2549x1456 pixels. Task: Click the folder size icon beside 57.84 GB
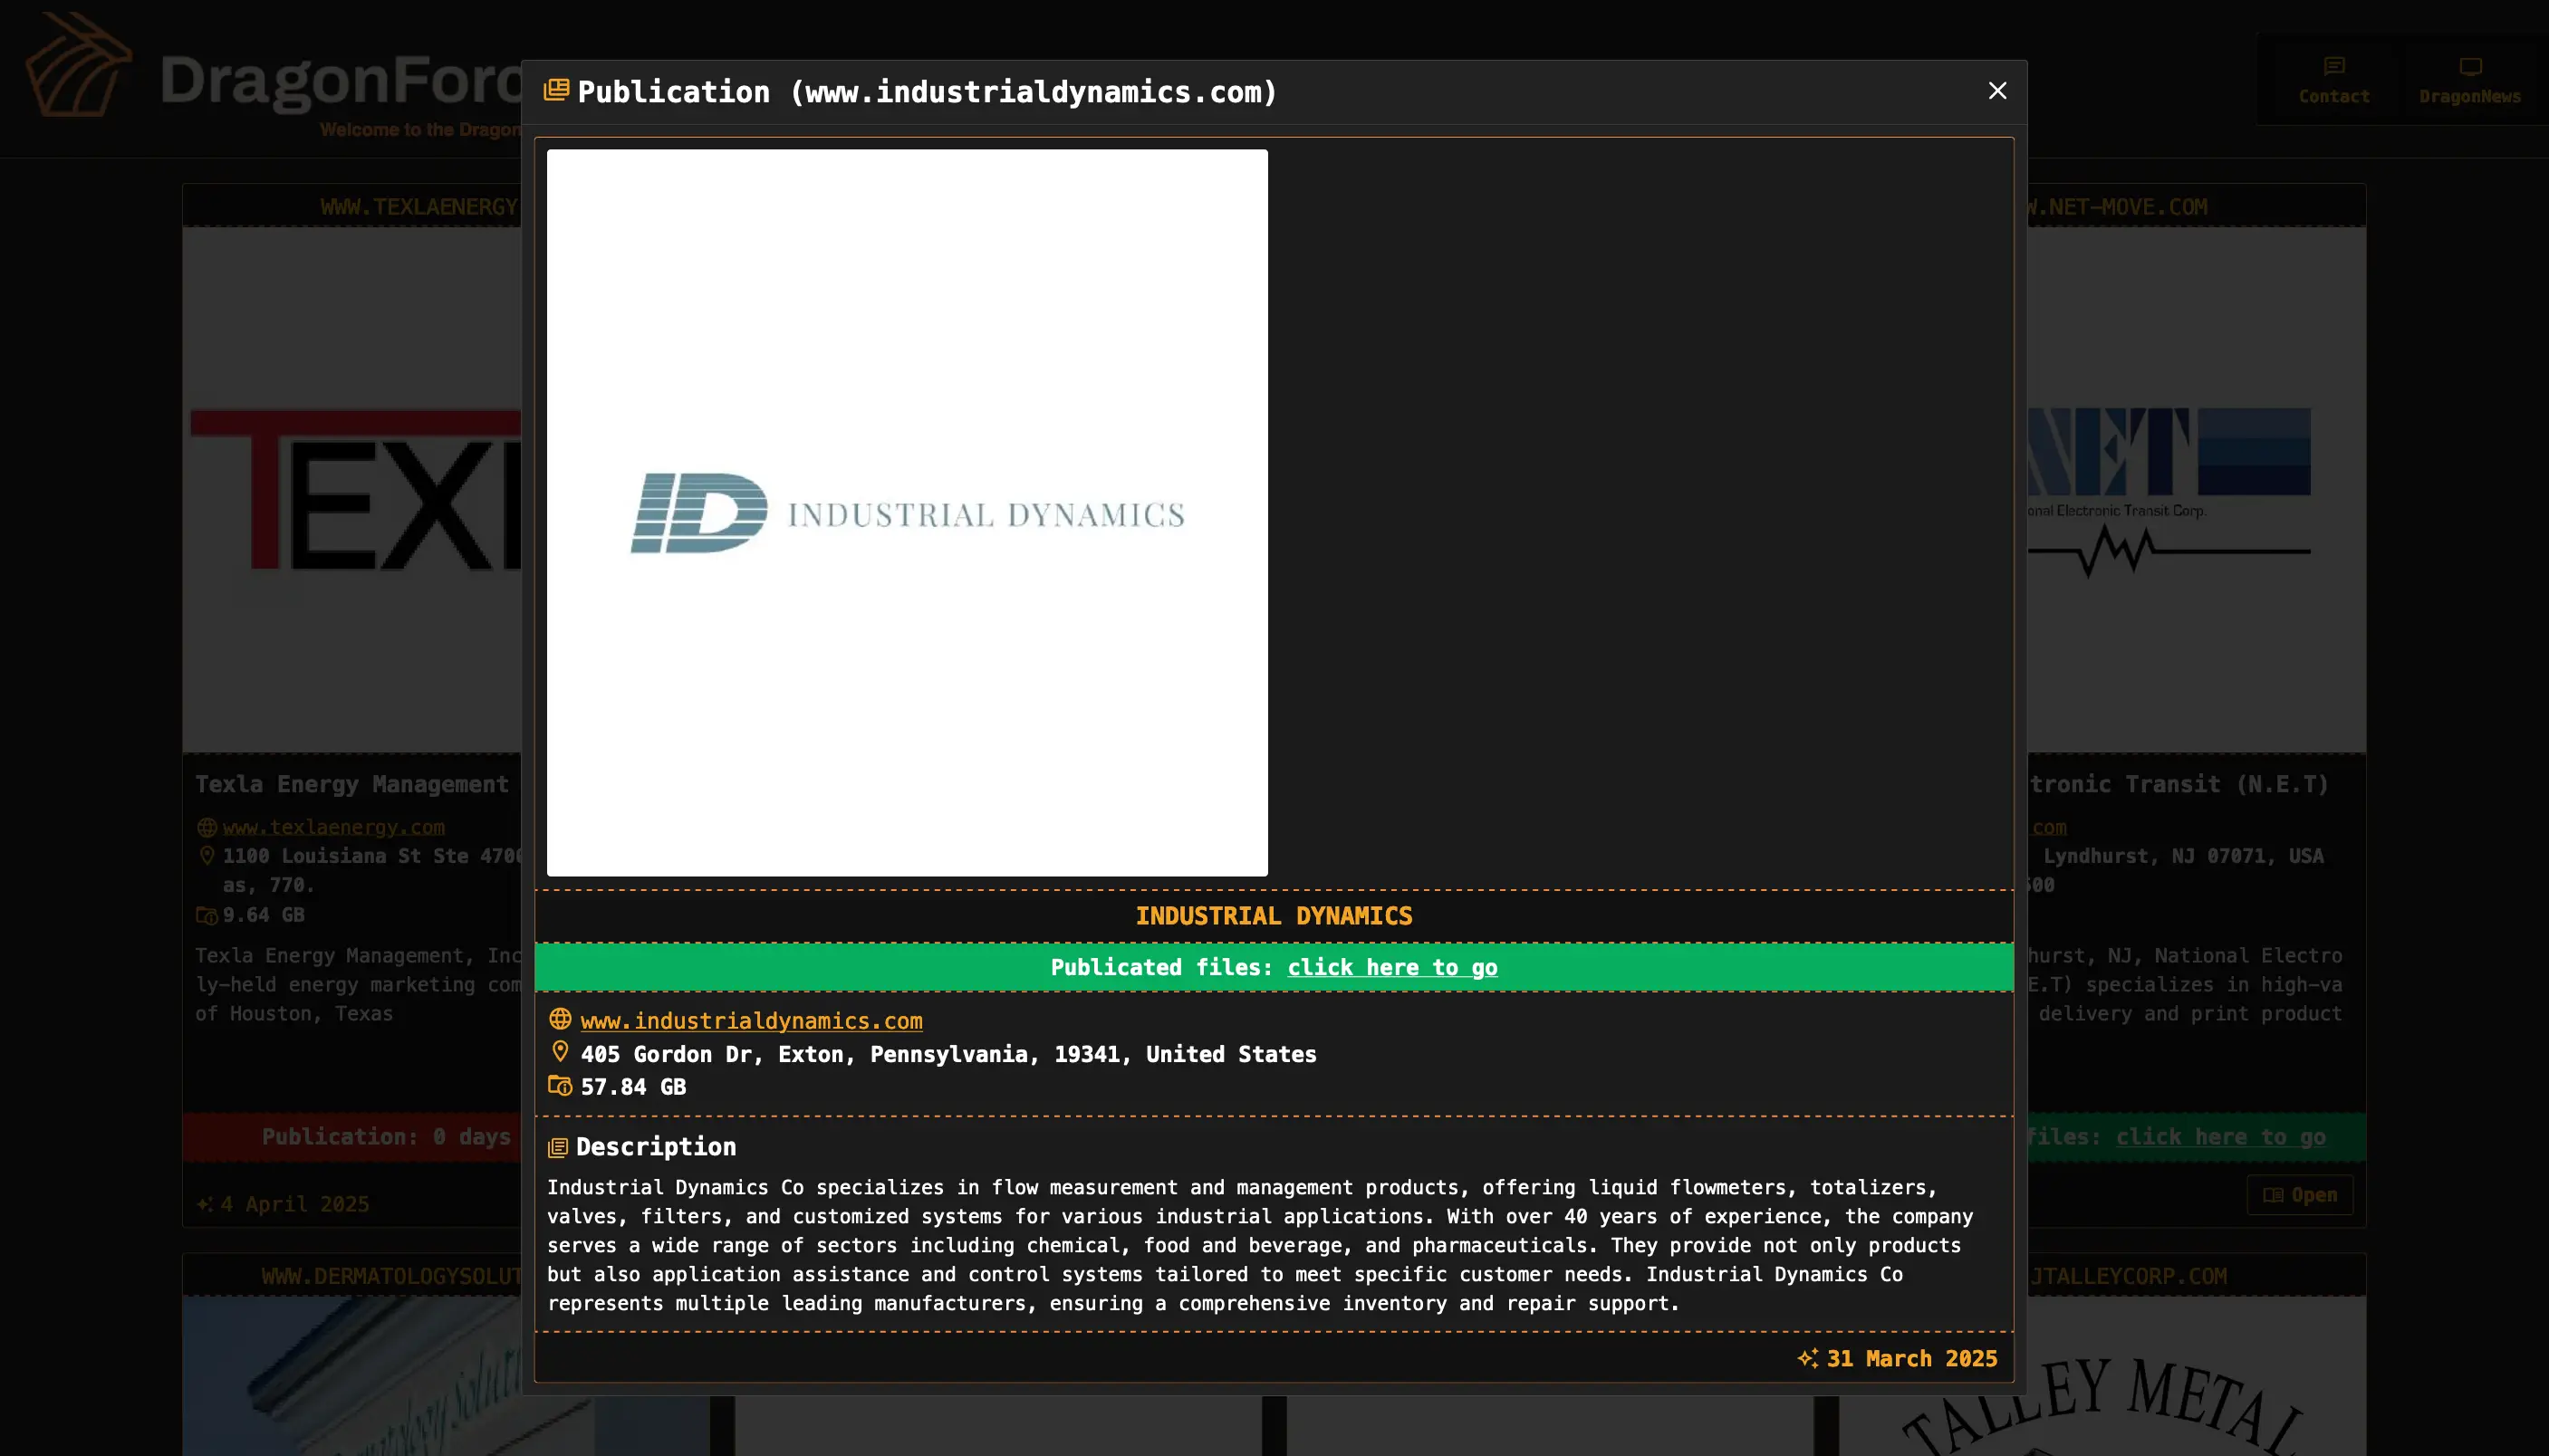pyautogui.click(x=560, y=1086)
